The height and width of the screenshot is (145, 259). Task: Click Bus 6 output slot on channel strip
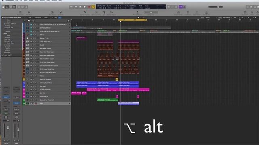(6, 109)
